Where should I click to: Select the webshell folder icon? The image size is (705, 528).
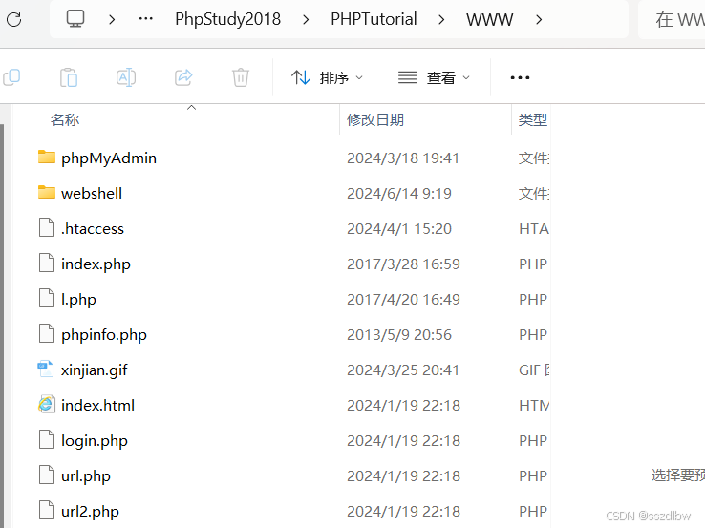(47, 192)
